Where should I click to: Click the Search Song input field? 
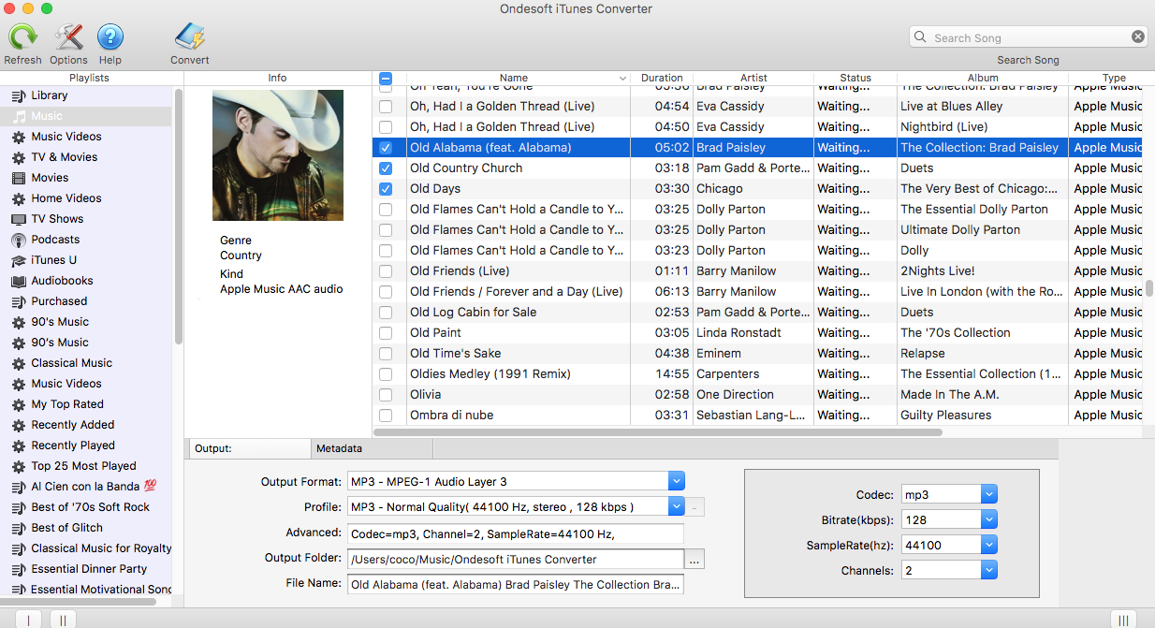[x=1027, y=37]
